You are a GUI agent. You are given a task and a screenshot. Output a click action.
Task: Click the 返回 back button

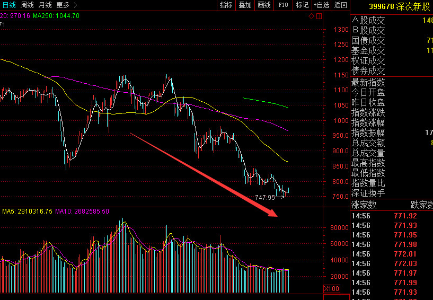click(x=340, y=5)
